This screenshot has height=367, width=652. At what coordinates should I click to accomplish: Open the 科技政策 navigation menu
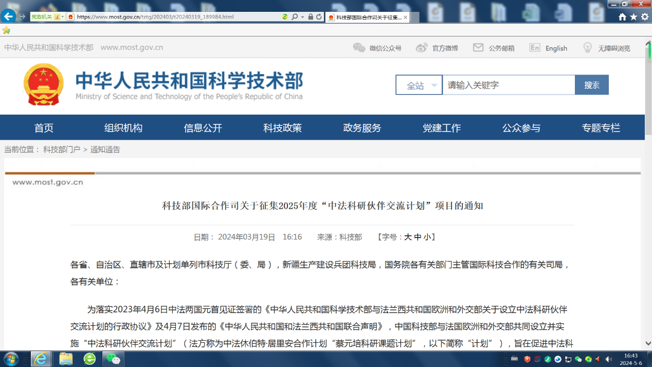tap(282, 128)
